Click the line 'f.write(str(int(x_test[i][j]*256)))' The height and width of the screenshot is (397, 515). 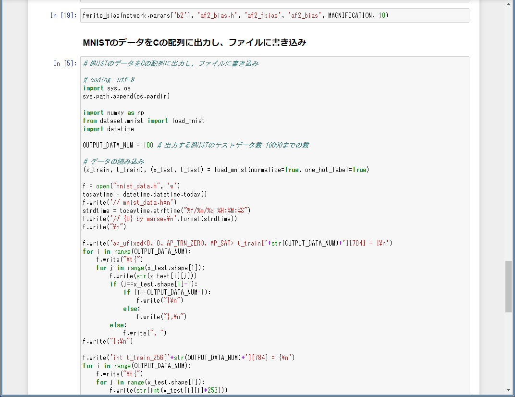169,390
